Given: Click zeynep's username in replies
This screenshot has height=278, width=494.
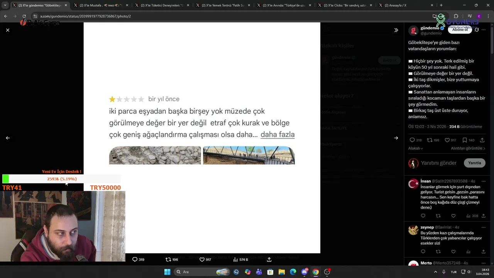Looking at the screenshot, I should 427,227.
